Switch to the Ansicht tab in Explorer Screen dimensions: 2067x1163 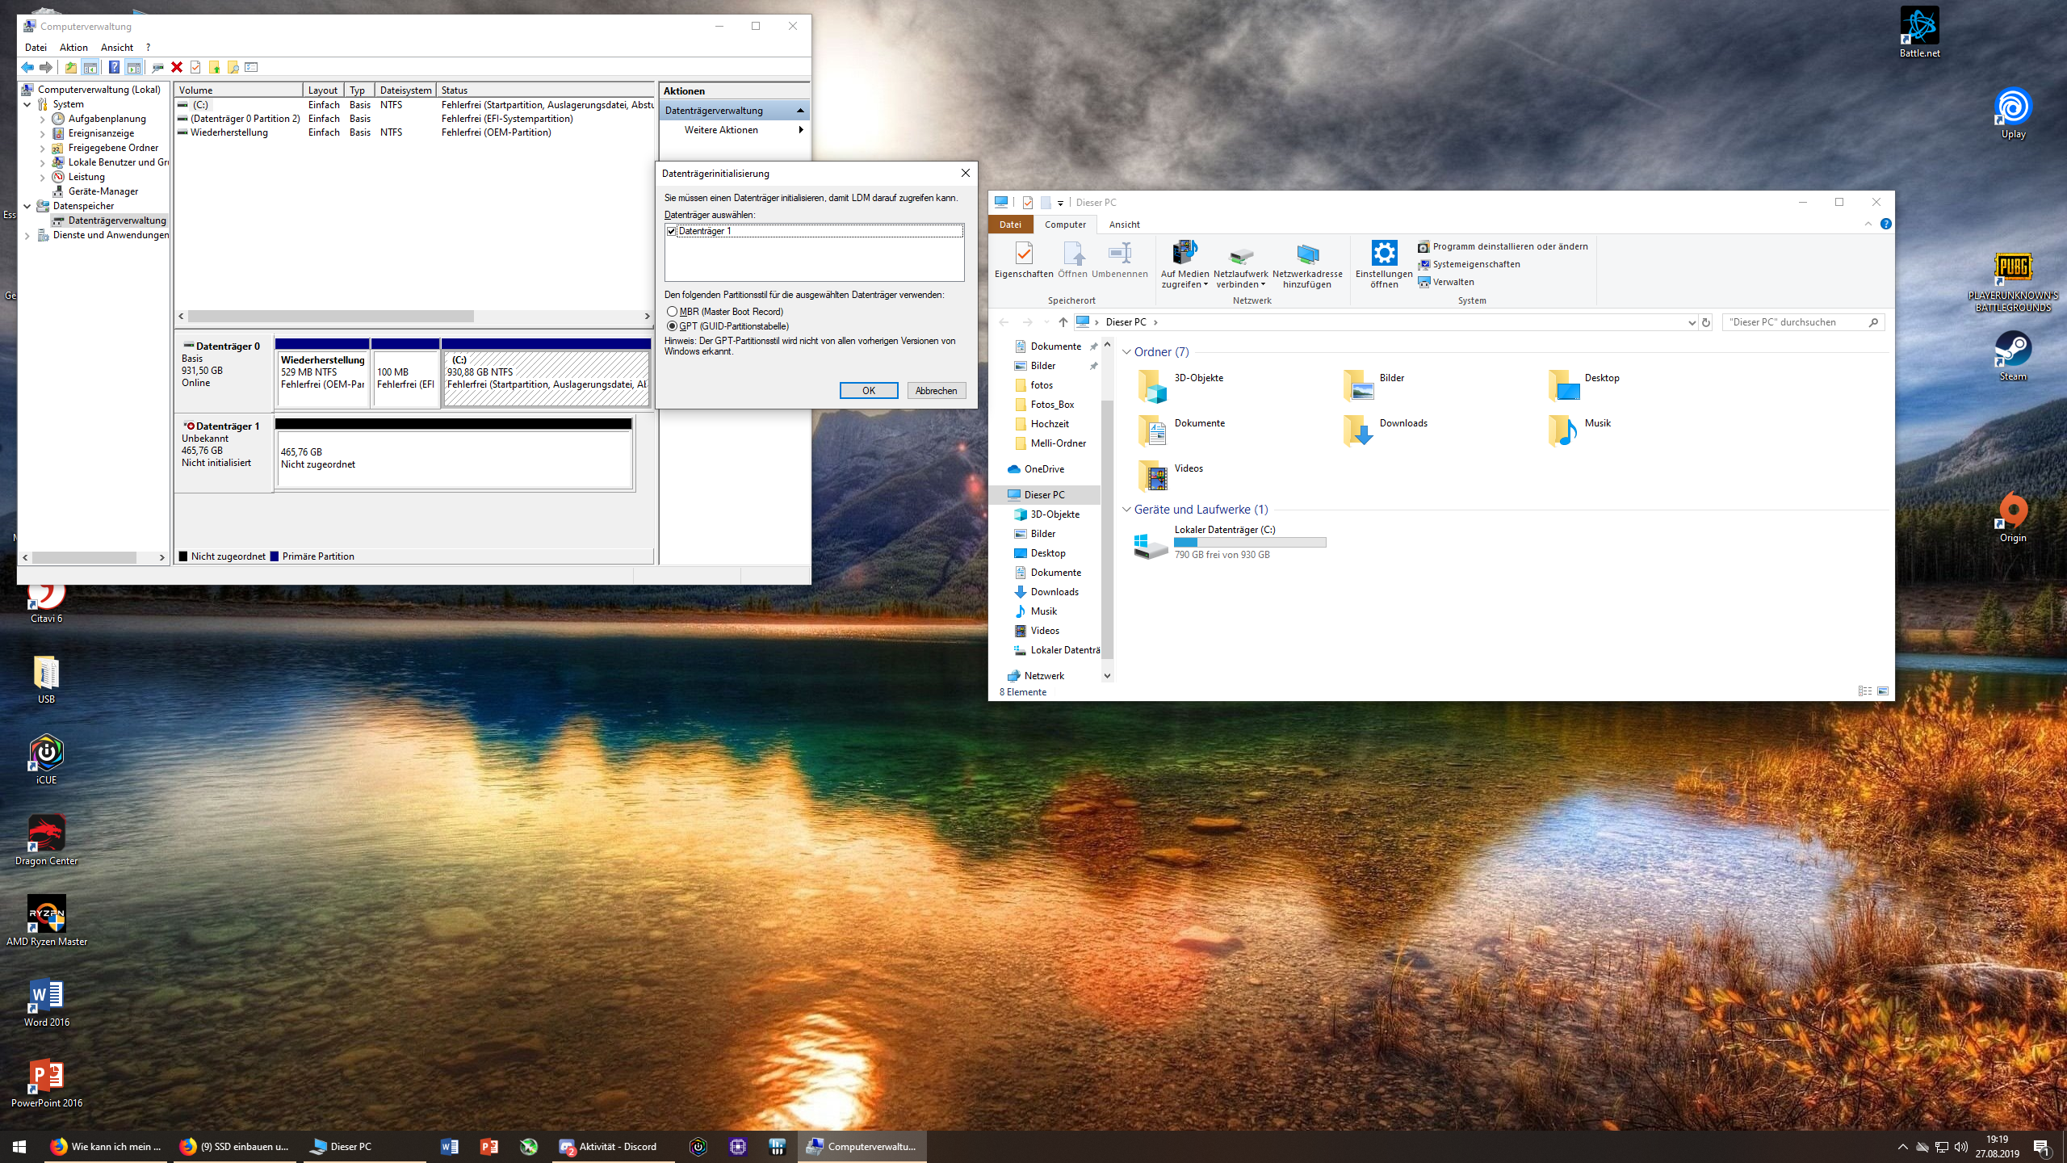pos(1124,225)
